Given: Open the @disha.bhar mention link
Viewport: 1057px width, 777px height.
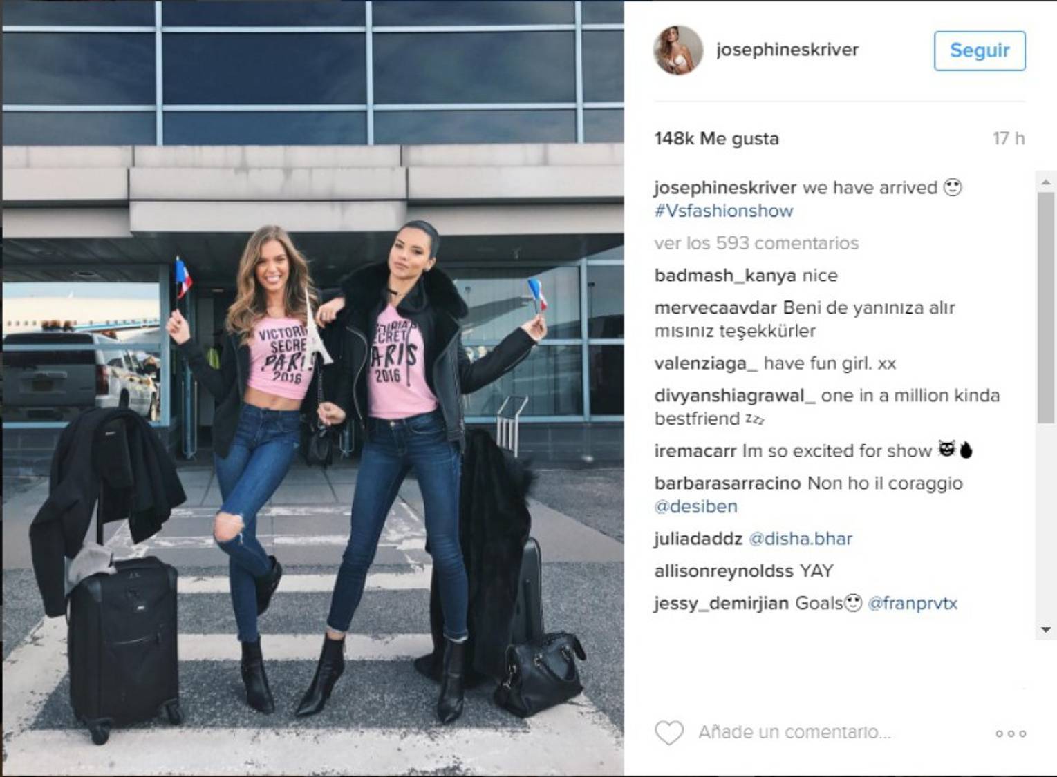Looking at the screenshot, I should (x=801, y=539).
